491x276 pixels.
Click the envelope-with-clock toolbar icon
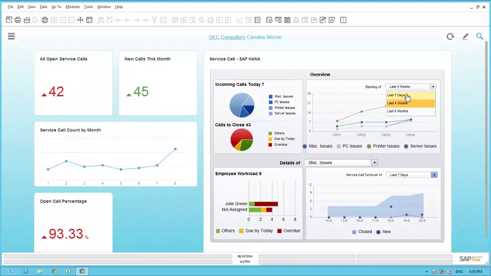tap(278, 20)
